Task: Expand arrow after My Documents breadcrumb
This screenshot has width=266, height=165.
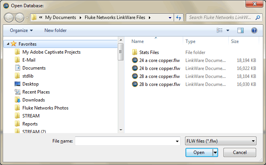Action: (81, 17)
